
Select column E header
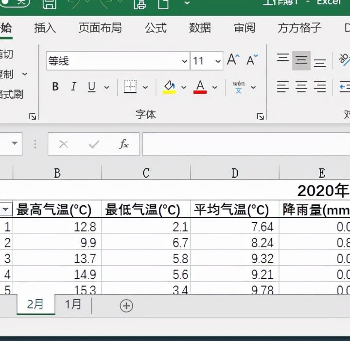click(315, 173)
